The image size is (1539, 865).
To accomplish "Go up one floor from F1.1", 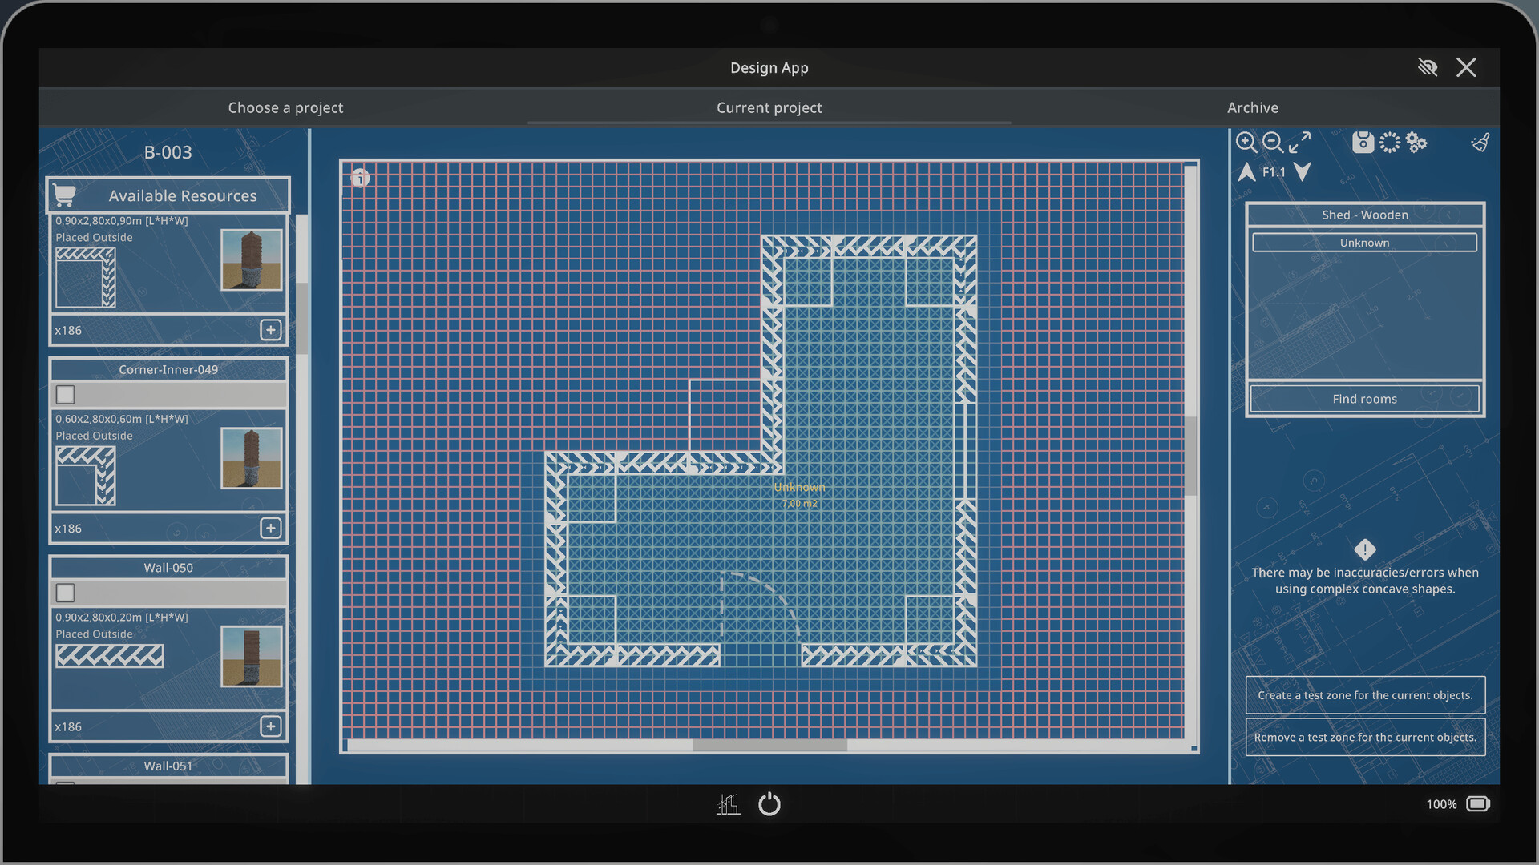I will coord(1247,172).
